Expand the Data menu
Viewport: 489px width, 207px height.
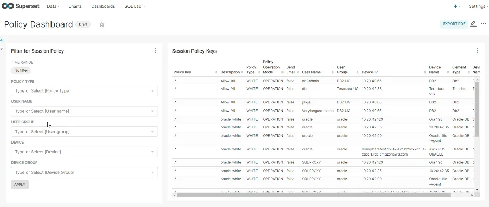click(x=53, y=6)
